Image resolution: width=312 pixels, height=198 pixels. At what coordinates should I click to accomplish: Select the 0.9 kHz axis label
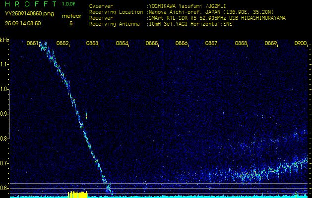click(x=4, y=114)
